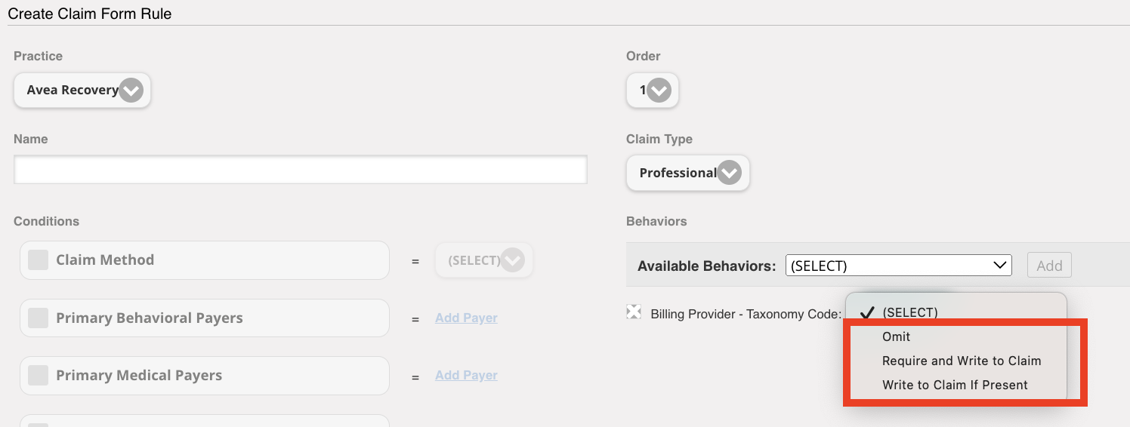The image size is (1130, 427).
Task: Select the checked (SELECT) menu option
Action: (909, 312)
